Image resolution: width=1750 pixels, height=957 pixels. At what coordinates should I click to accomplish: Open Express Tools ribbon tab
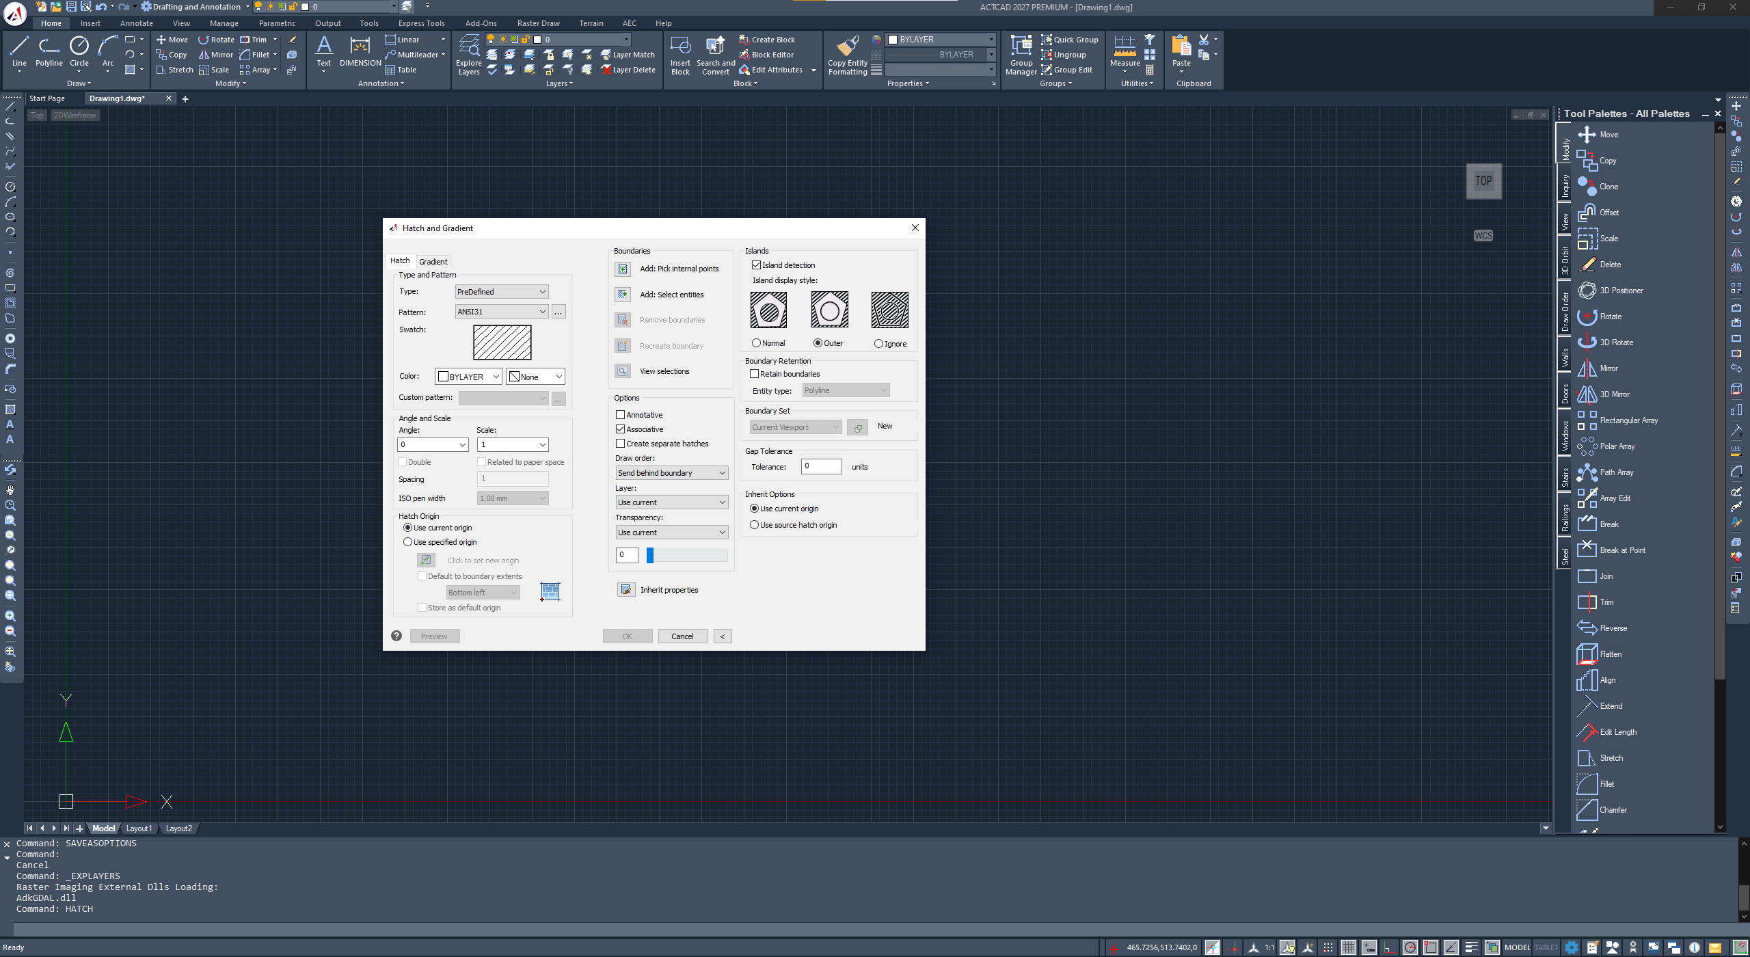click(422, 23)
